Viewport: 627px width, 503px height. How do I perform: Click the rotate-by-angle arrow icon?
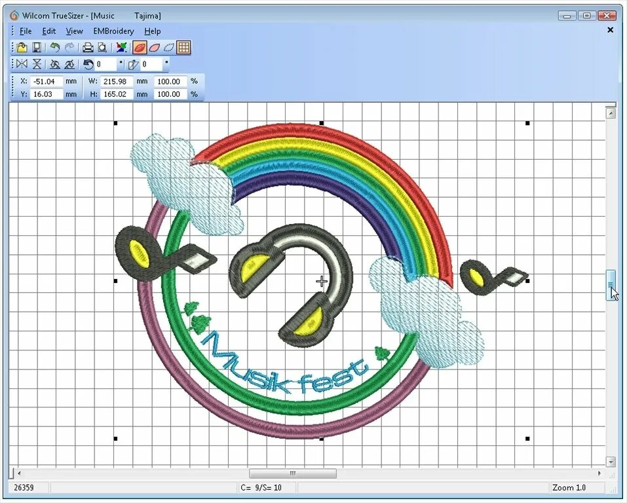(x=88, y=64)
